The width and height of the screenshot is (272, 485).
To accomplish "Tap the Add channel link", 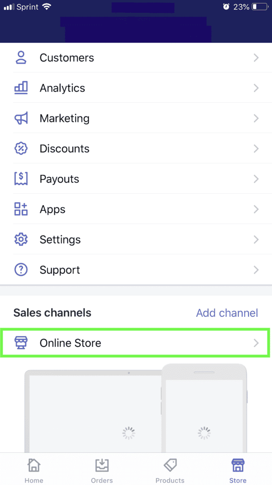I will (x=227, y=313).
